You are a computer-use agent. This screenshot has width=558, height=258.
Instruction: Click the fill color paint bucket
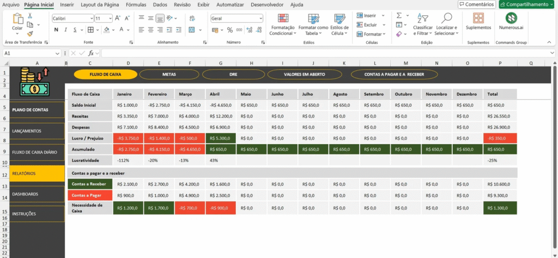106,30
